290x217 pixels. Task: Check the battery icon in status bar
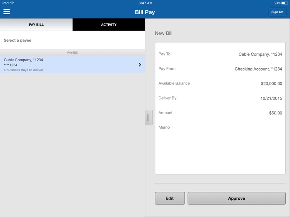coord(285,3)
